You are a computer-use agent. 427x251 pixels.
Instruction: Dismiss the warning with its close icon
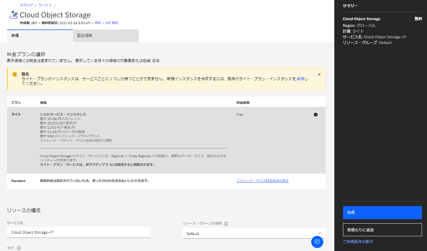click(319, 74)
